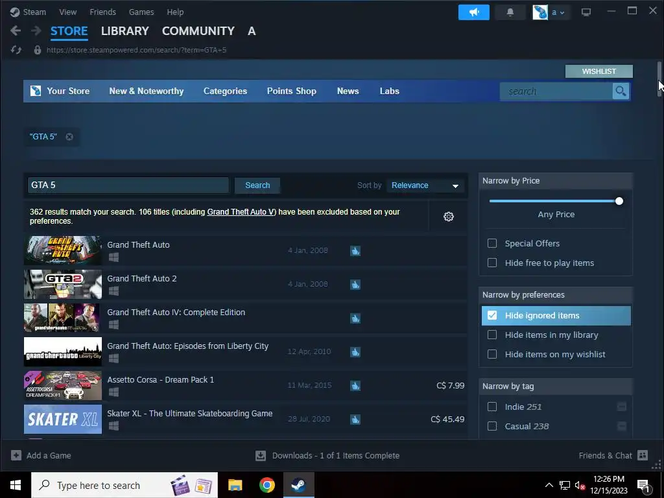
Task: Click the WISHLIST button
Action: pyautogui.click(x=599, y=71)
